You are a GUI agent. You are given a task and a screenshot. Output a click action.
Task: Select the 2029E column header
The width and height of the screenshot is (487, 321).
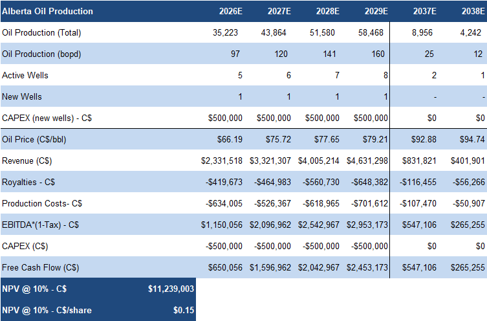(376, 11)
